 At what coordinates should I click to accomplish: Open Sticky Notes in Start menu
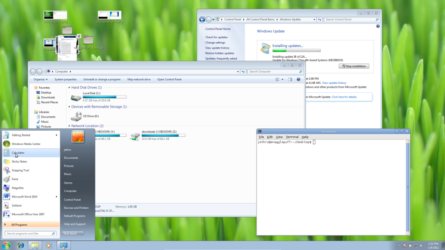31,161
